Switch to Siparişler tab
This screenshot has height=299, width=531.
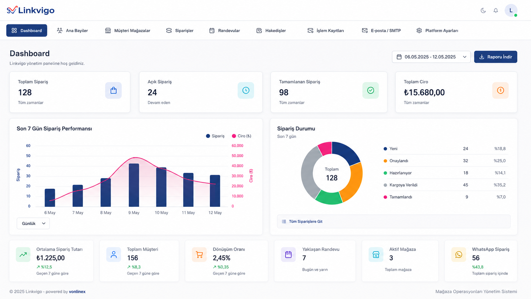(x=180, y=31)
